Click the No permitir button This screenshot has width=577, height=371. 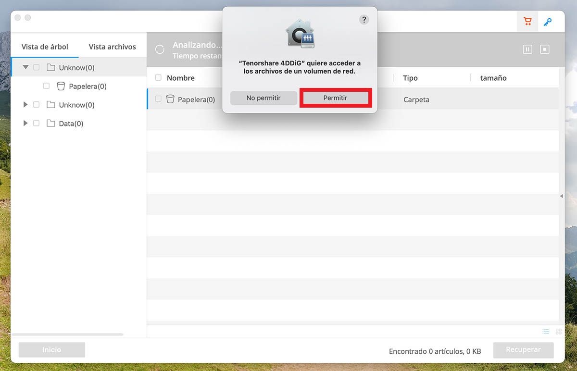(x=263, y=98)
